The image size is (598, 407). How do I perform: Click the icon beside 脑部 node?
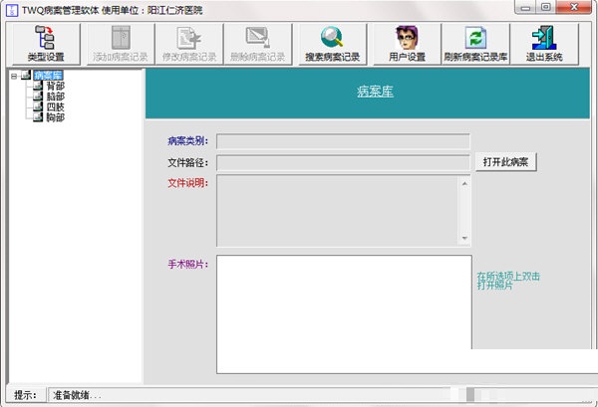[x=38, y=96]
